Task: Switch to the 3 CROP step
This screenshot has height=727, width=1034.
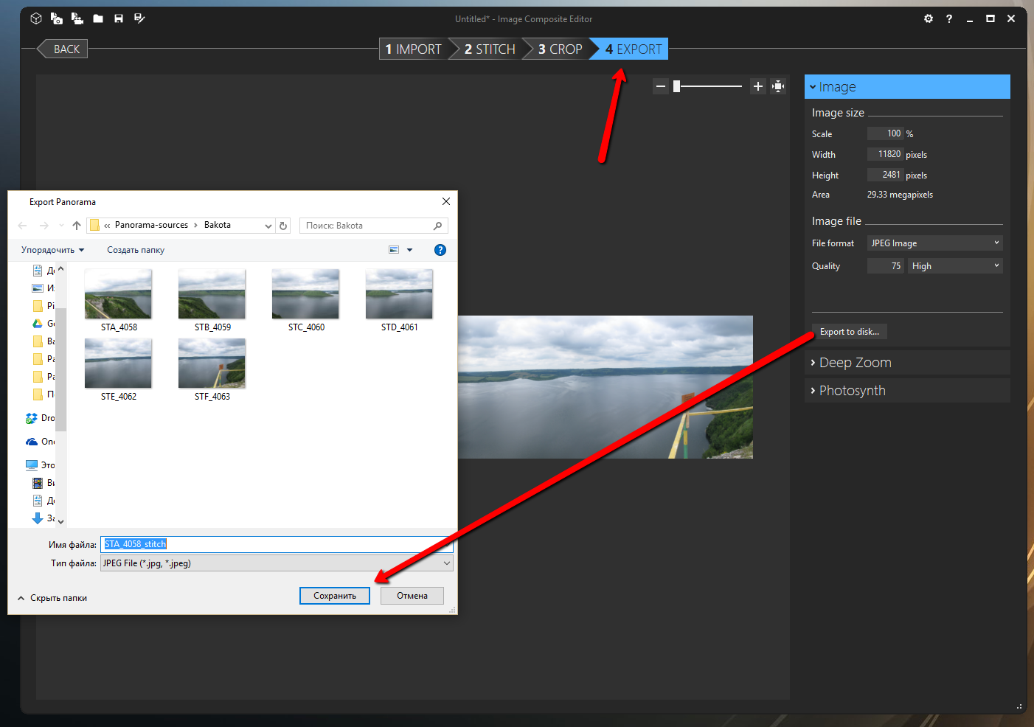Action: point(560,49)
